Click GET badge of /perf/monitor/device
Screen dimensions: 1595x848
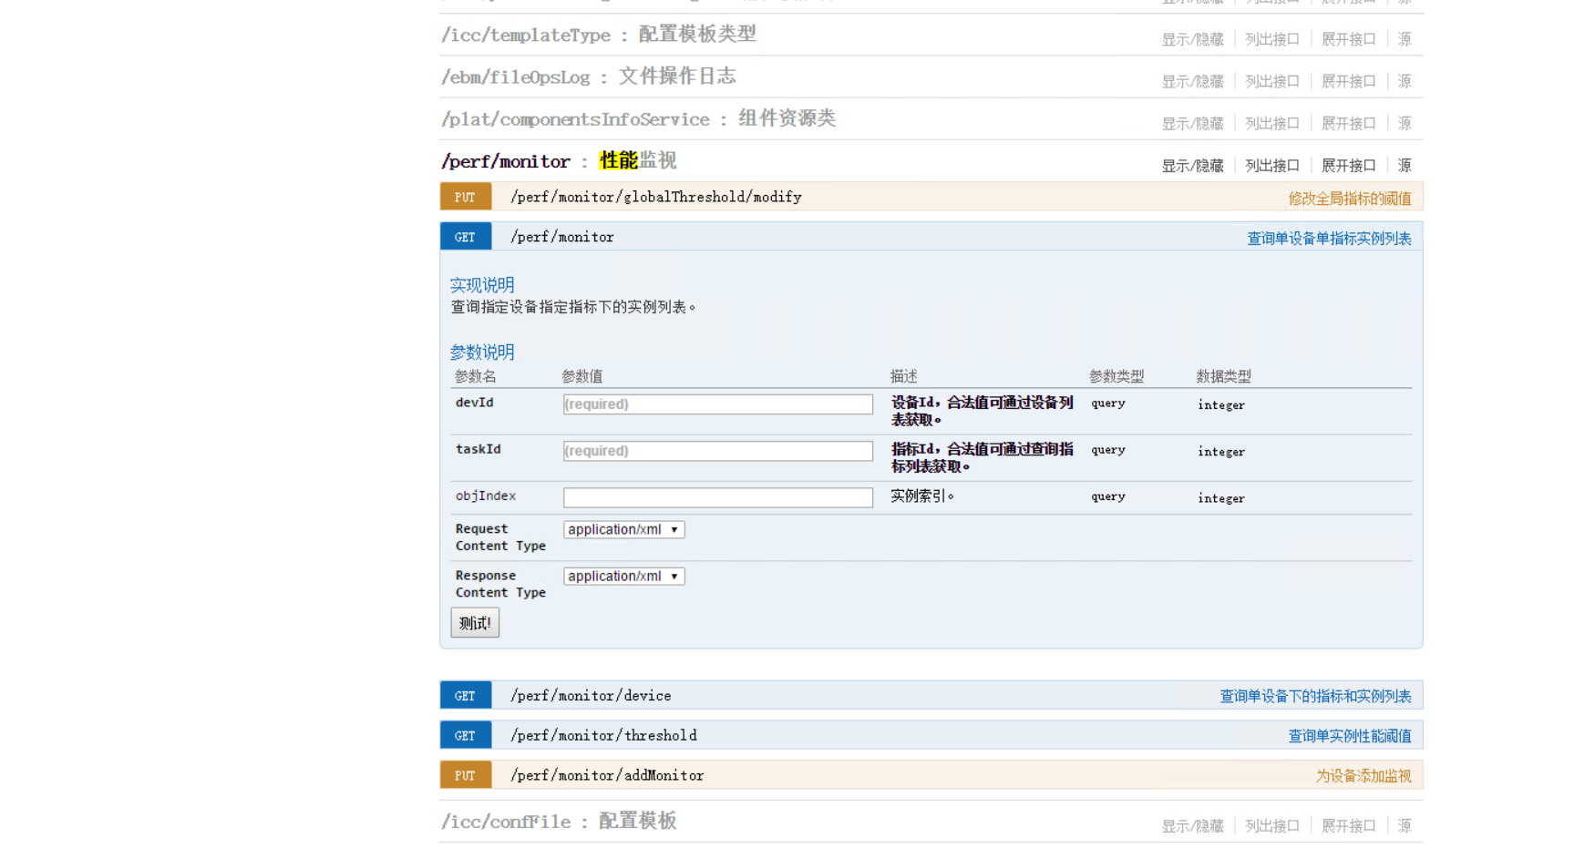pos(466,696)
